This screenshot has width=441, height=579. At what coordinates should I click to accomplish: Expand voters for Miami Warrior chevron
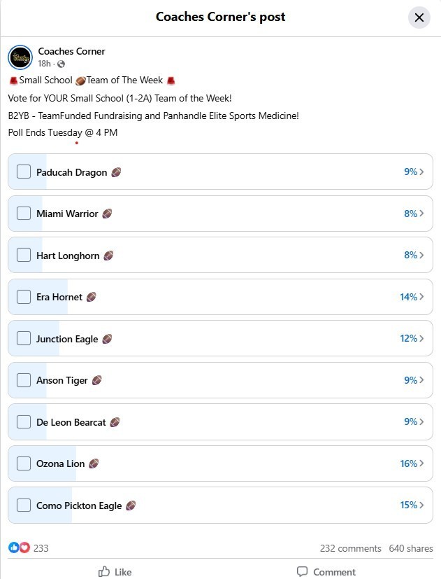tap(421, 214)
